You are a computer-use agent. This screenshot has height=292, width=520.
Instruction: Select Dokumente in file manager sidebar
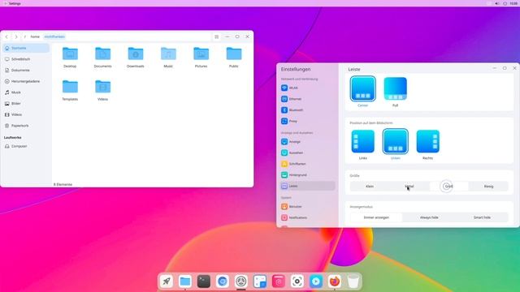tap(26, 71)
